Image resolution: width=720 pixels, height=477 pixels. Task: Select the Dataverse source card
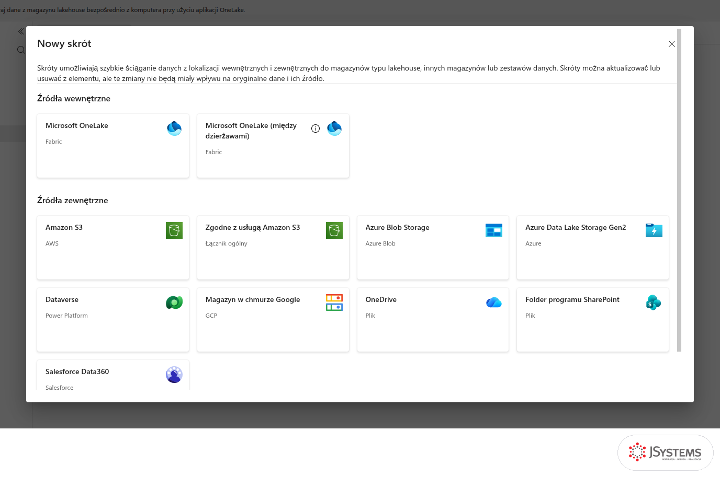point(113,320)
